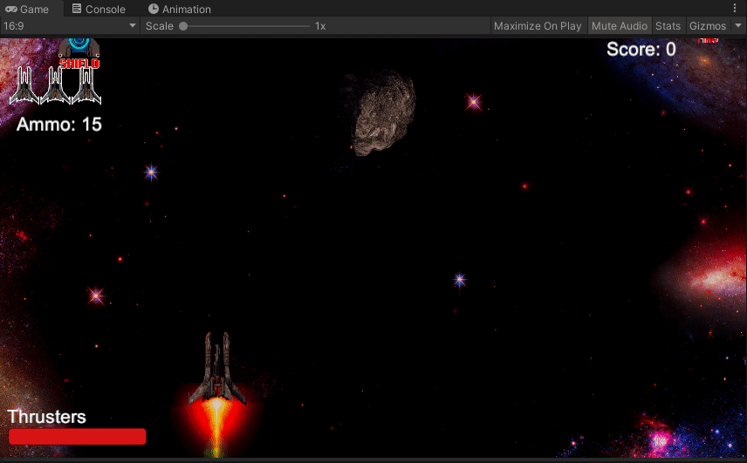Click the first lives ship icon
This screenshot has width=747, height=463.
(x=24, y=85)
